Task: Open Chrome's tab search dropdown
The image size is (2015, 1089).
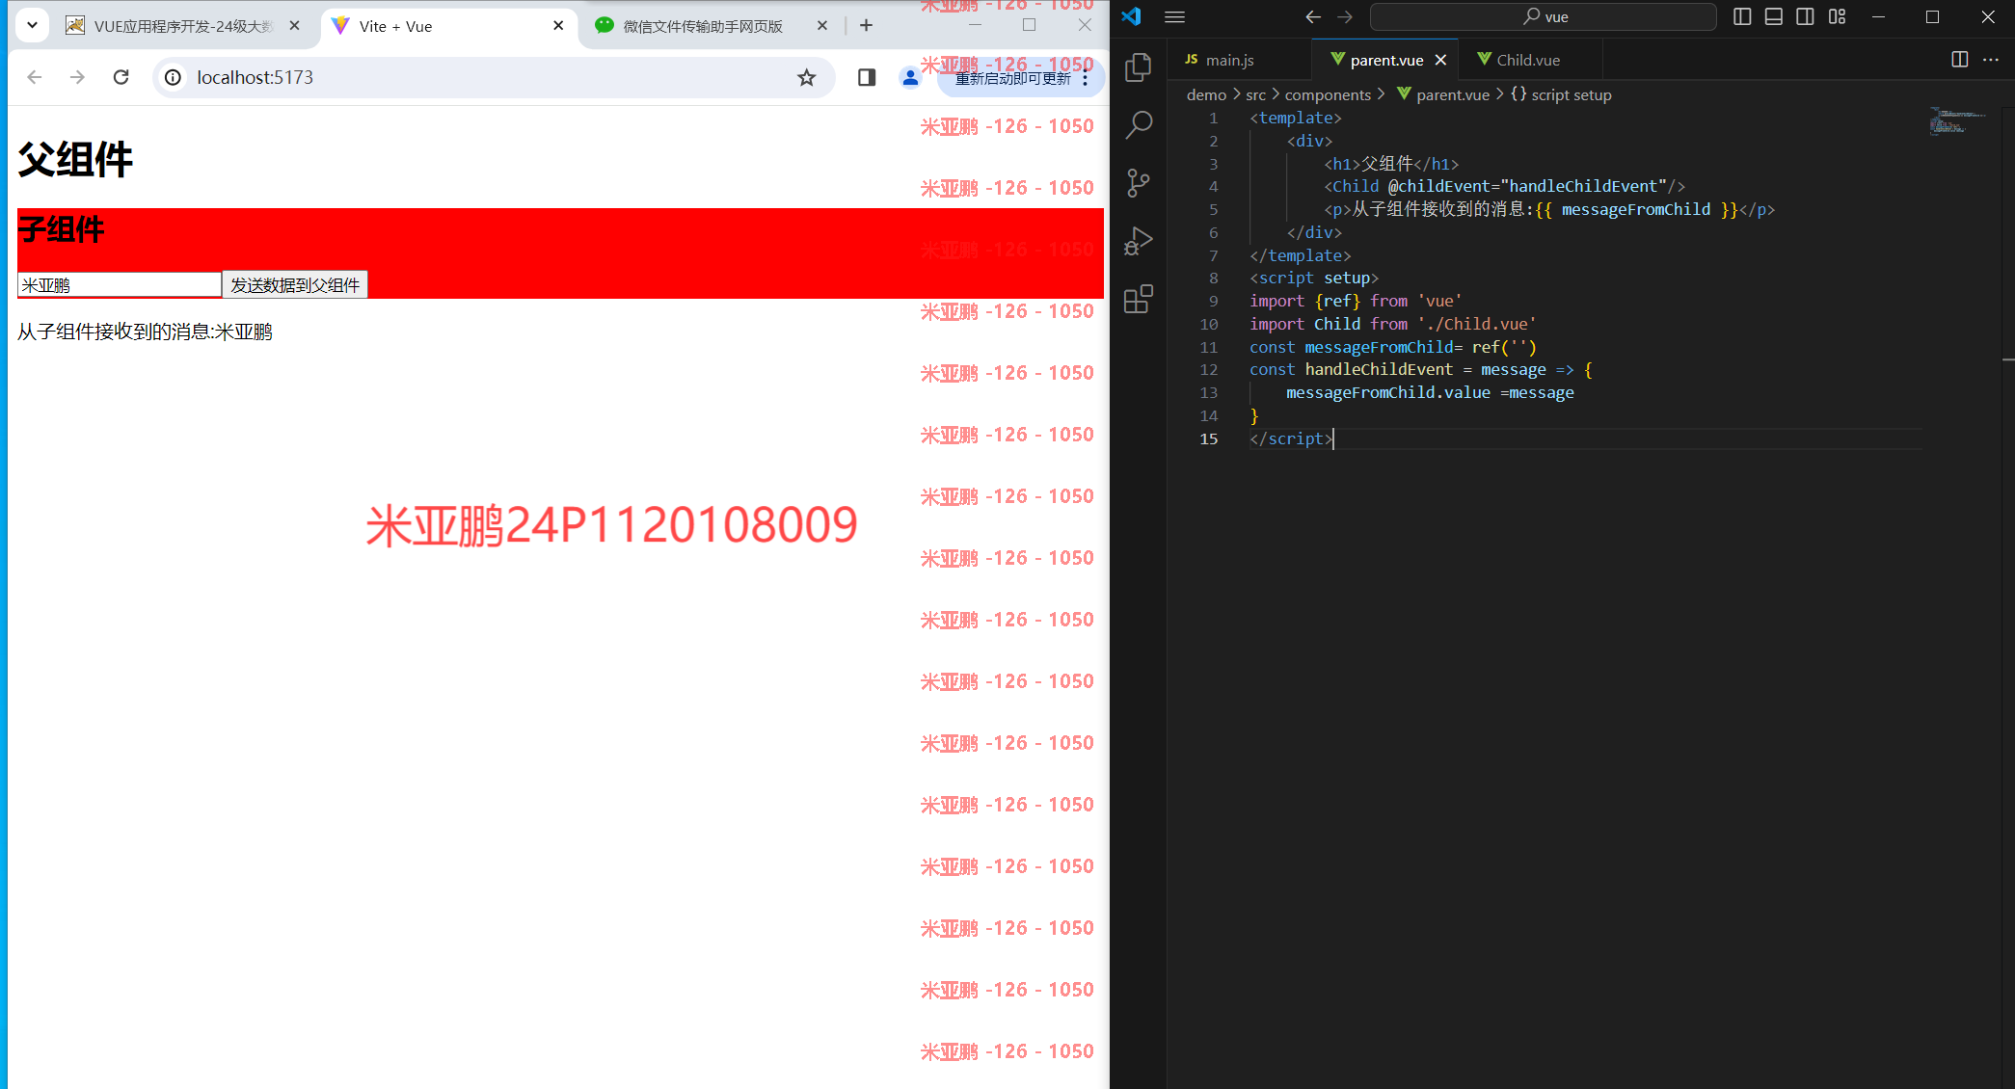Action: tap(32, 25)
